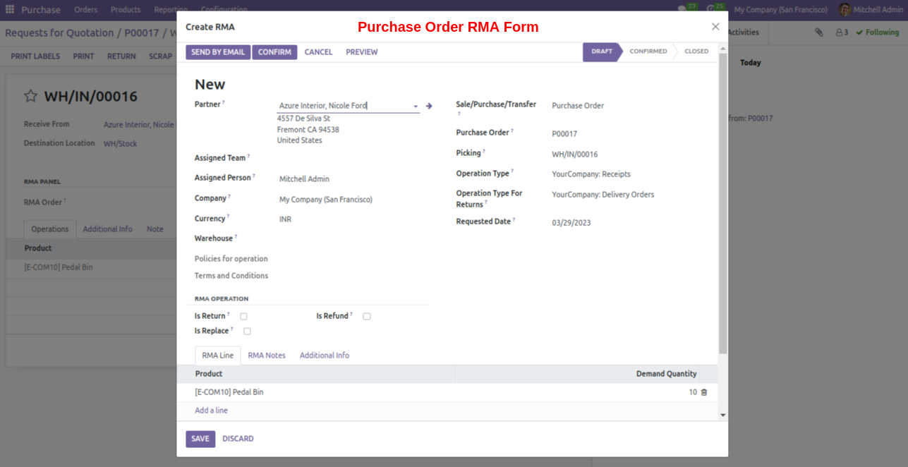Favorite WH/IN/00016 using the star icon
The width and height of the screenshot is (908, 467).
pyautogui.click(x=30, y=96)
